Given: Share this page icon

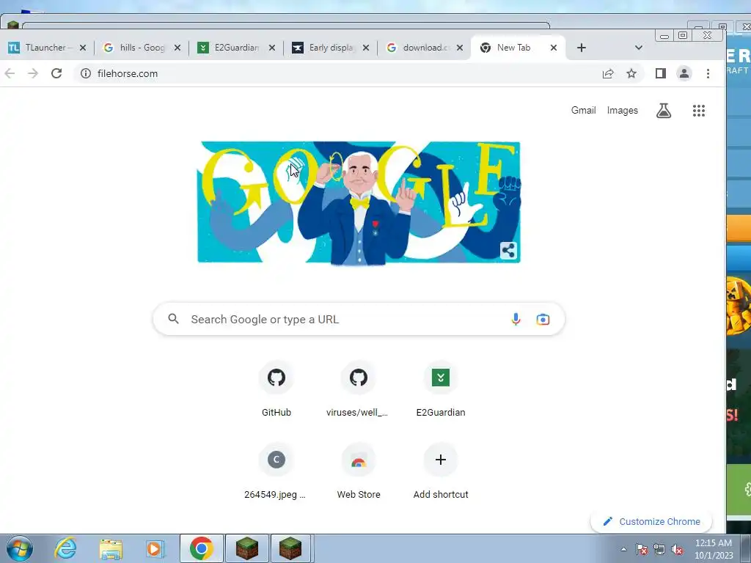Looking at the screenshot, I should pos(608,73).
